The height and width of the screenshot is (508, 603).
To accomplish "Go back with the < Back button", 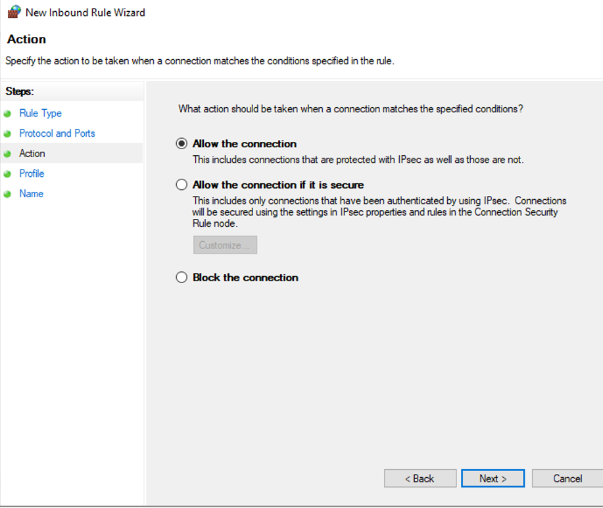I will [x=420, y=478].
